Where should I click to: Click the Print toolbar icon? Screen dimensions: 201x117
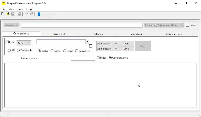pyautogui.click(x=19, y=14)
